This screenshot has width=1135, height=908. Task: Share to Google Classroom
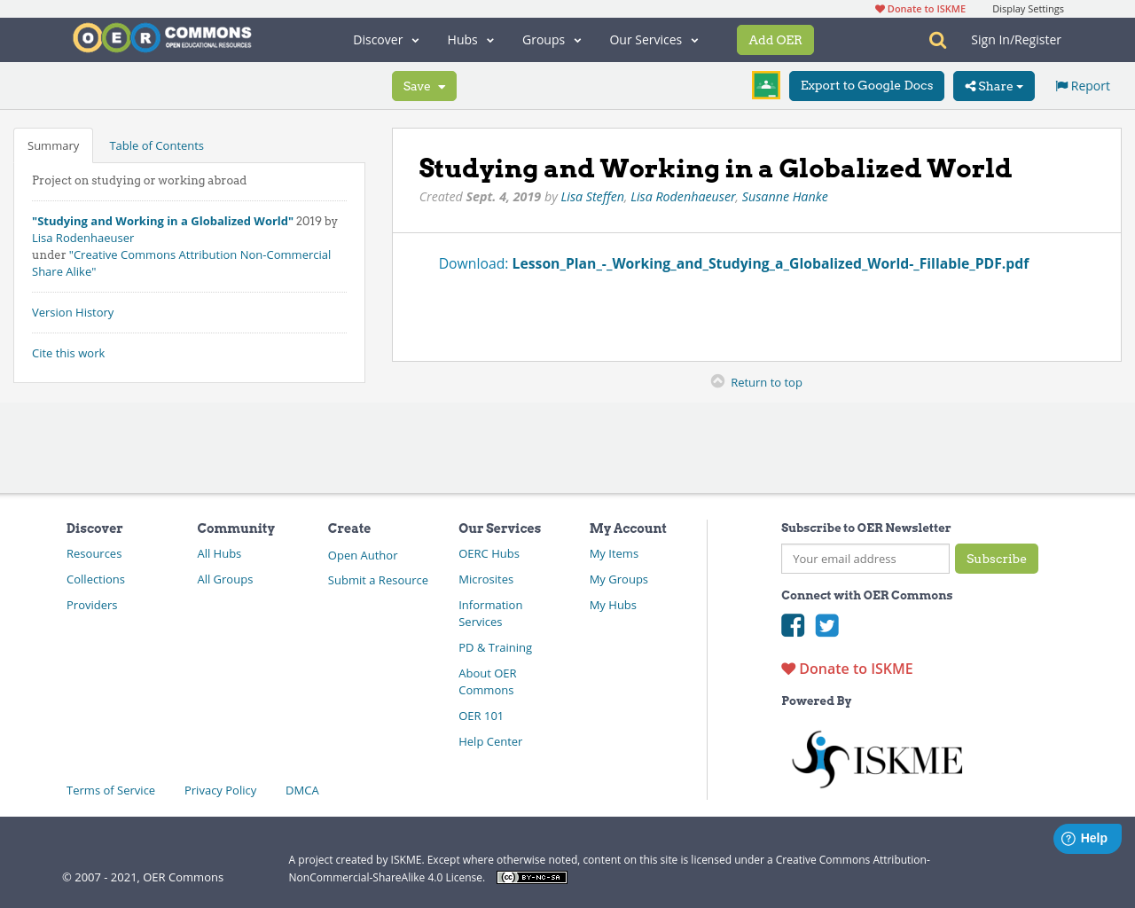click(x=765, y=85)
